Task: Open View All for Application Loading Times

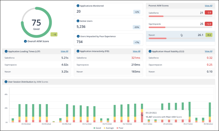Action: [x=64, y=51]
